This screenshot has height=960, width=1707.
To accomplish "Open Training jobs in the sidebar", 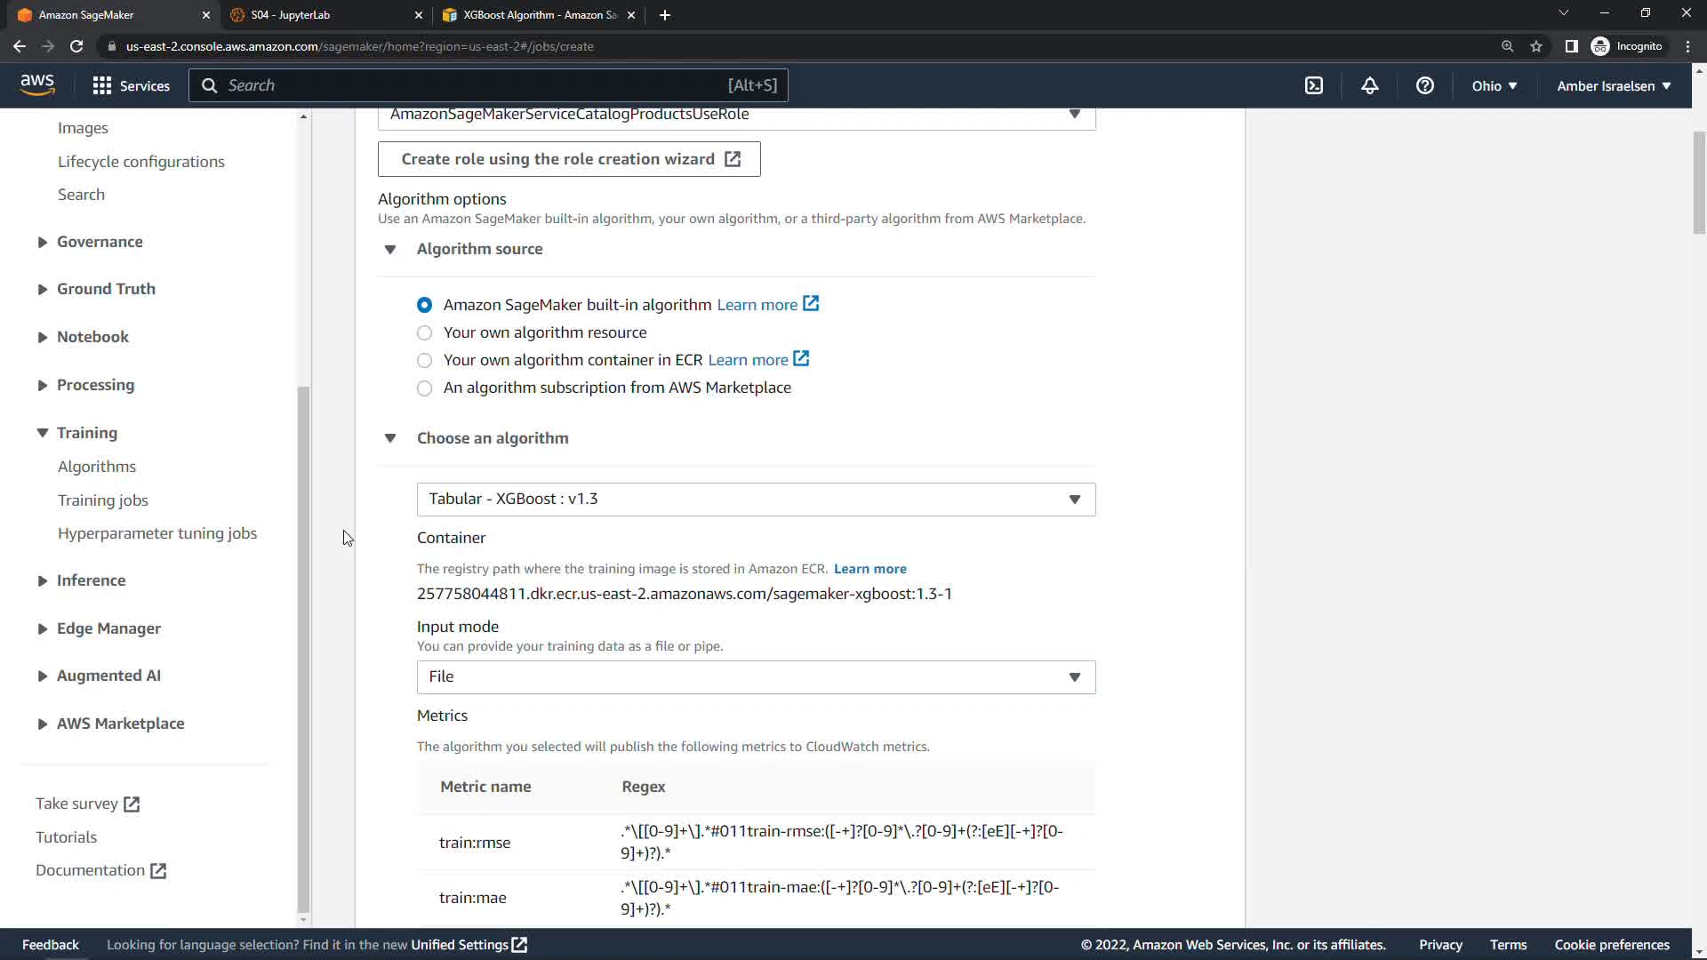I will pyautogui.click(x=103, y=500).
